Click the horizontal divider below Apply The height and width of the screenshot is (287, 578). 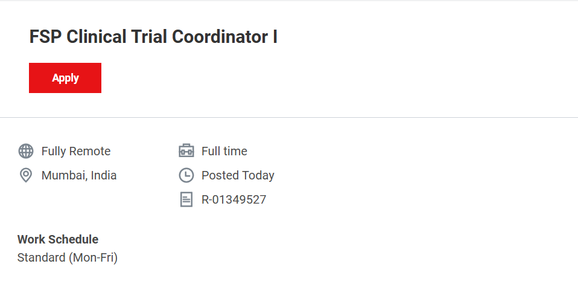click(289, 117)
